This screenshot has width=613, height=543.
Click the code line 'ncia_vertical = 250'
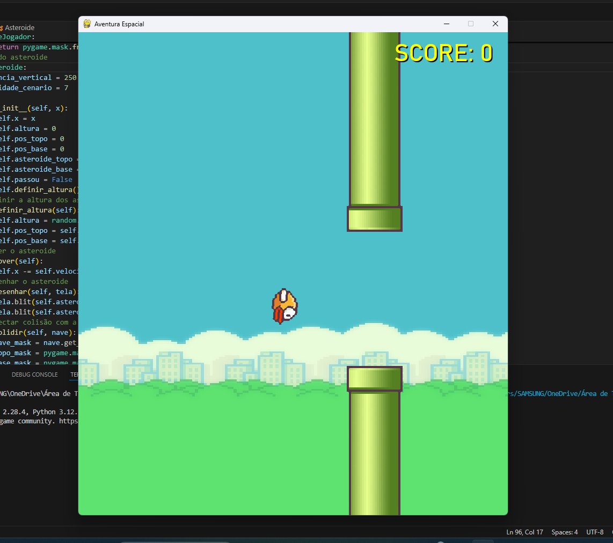[38, 78]
